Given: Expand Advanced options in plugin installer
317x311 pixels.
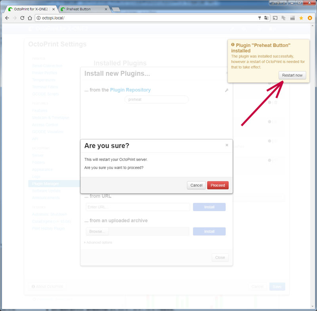Looking at the screenshot, I should point(98,243).
